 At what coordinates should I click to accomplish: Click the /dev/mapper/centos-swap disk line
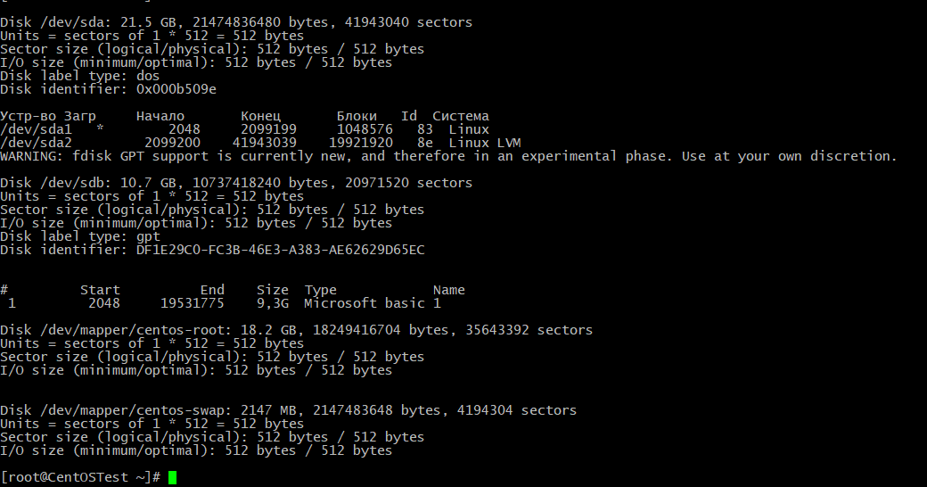[x=288, y=410]
